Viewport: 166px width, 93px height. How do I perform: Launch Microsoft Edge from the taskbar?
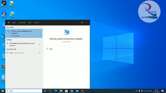[x=56, y=91]
